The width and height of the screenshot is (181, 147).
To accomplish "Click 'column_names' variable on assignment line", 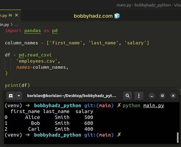I will point(21,43).
